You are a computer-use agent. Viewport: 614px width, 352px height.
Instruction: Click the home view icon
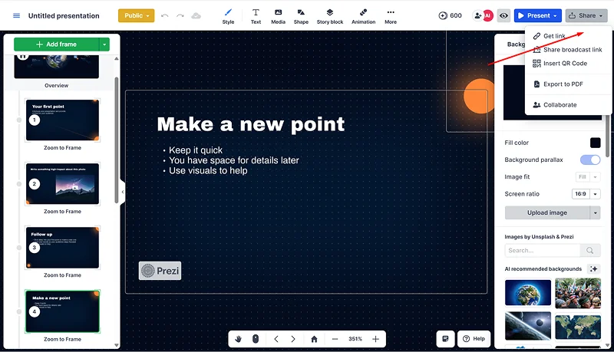[314, 339]
